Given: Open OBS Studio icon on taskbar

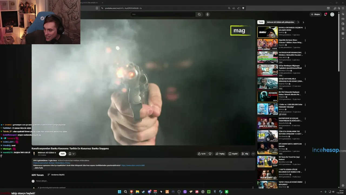Looking at the screenshot, I should click(179, 192).
